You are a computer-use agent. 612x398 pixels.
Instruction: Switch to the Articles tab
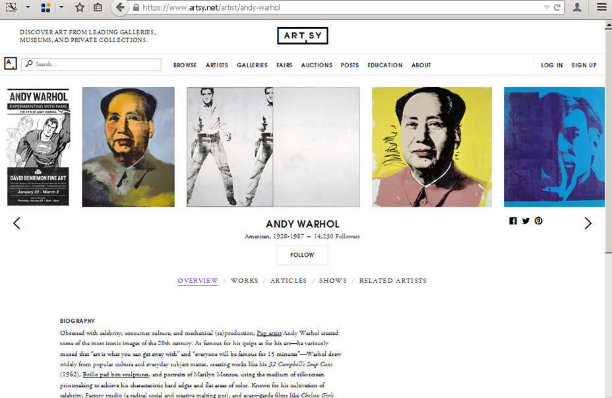[x=288, y=281]
